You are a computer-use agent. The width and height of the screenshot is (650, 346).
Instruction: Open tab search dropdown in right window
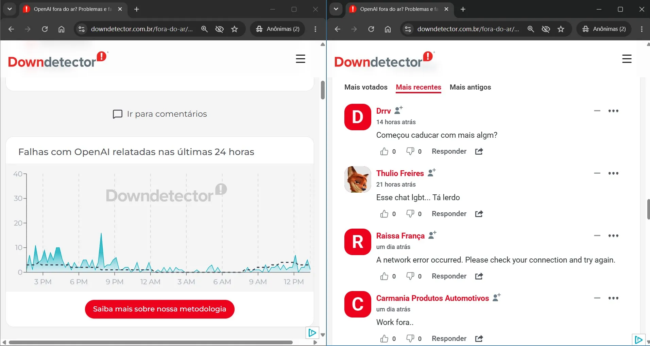point(336,9)
